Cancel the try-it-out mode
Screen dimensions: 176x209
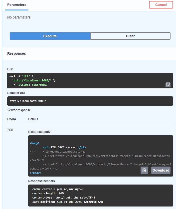click(x=161, y=5)
